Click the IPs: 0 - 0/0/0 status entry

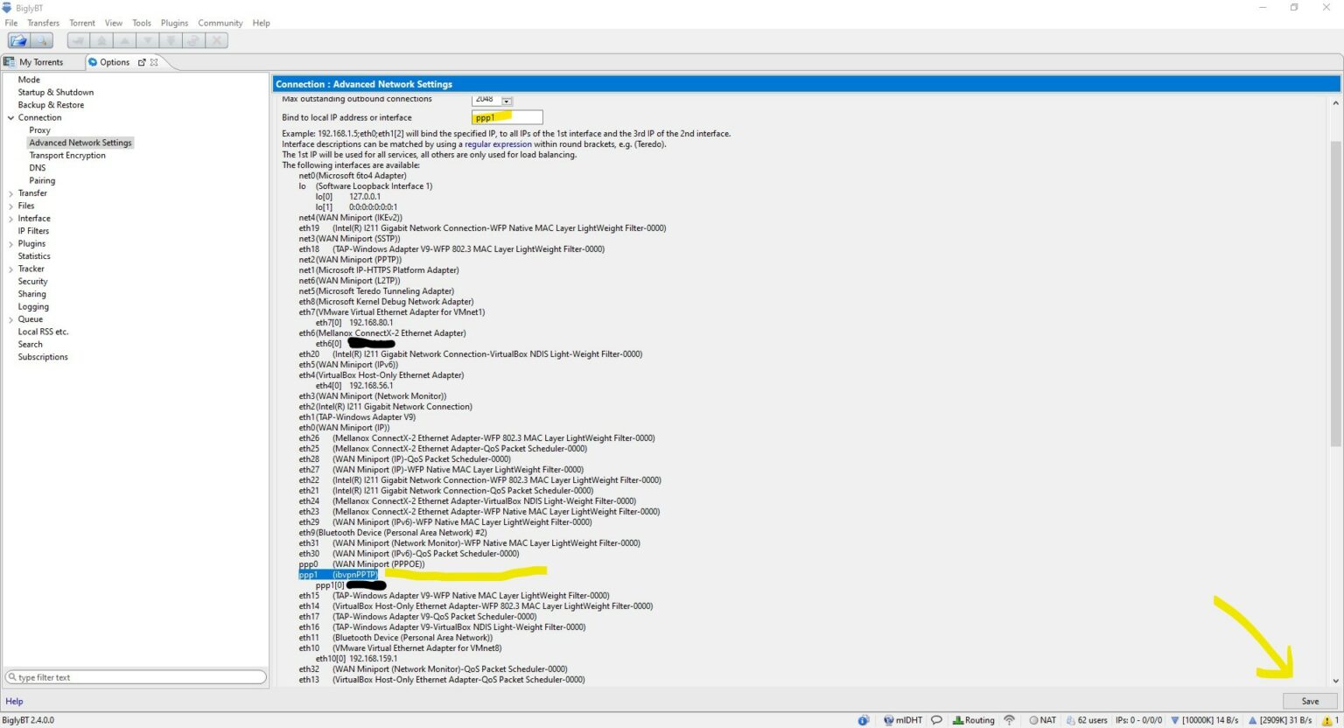pyautogui.click(x=1138, y=720)
